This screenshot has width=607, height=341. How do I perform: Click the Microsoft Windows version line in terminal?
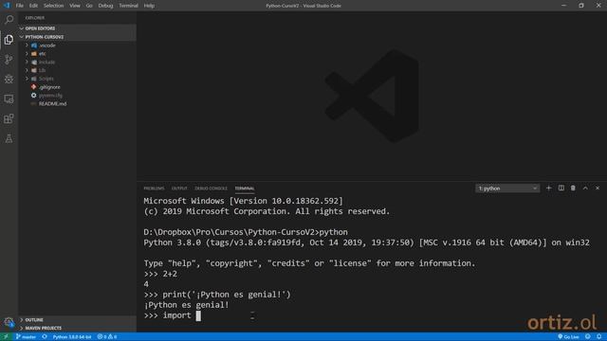[x=243, y=201]
